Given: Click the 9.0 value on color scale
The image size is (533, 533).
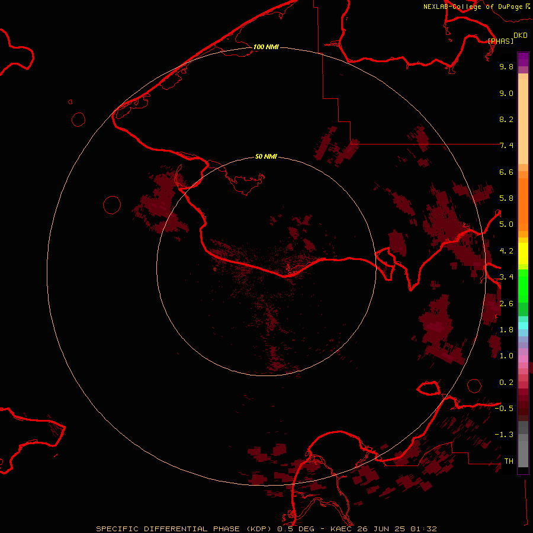Looking at the screenshot, I should point(506,93).
